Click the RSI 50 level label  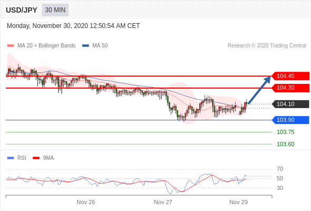point(280,178)
